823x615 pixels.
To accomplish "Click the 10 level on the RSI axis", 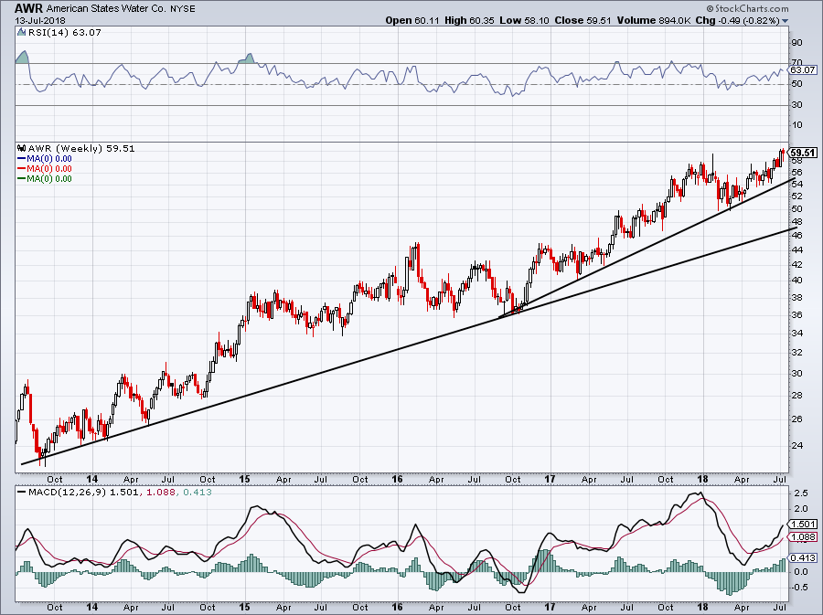I will coord(796,125).
